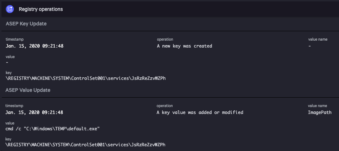Image resolution: width=339 pixels, height=151 pixels.
Task: Click the 'operation' label in ASEP Value Update
Action: tap(165, 106)
